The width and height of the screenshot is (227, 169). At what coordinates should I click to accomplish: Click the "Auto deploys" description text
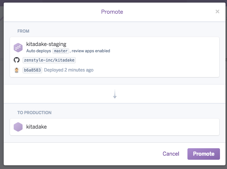(x=38, y=51)
